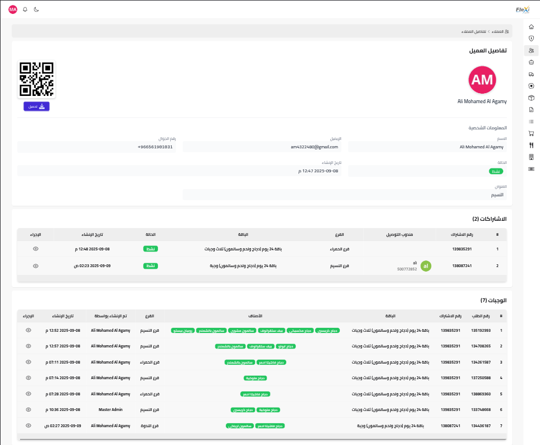The height and width of the screenshot is (445, 540).
Task: Open the delivery truck sidebar icon
Action: [x=531, y=74]
